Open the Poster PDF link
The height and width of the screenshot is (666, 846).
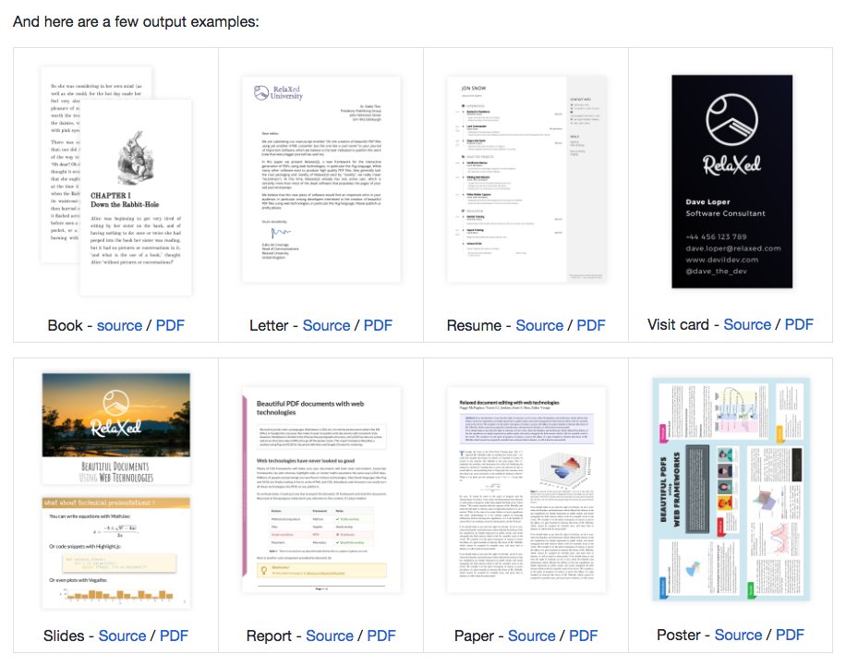pyautogui.click(x=790, y=635)
